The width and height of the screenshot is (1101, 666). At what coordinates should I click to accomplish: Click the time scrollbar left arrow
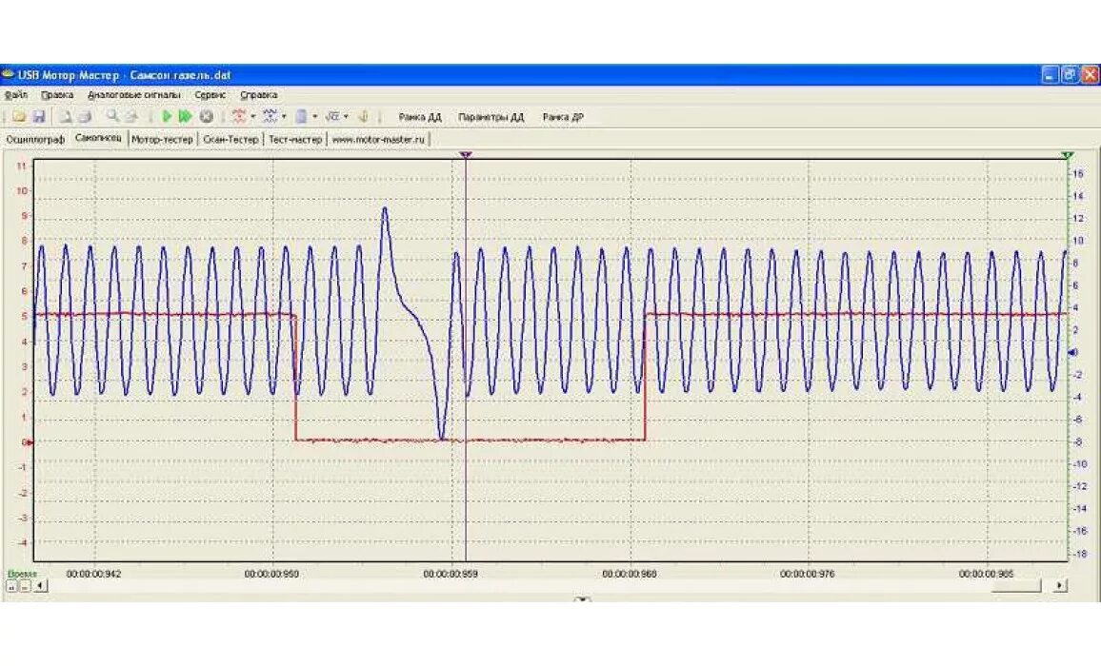tap(41, 585)
